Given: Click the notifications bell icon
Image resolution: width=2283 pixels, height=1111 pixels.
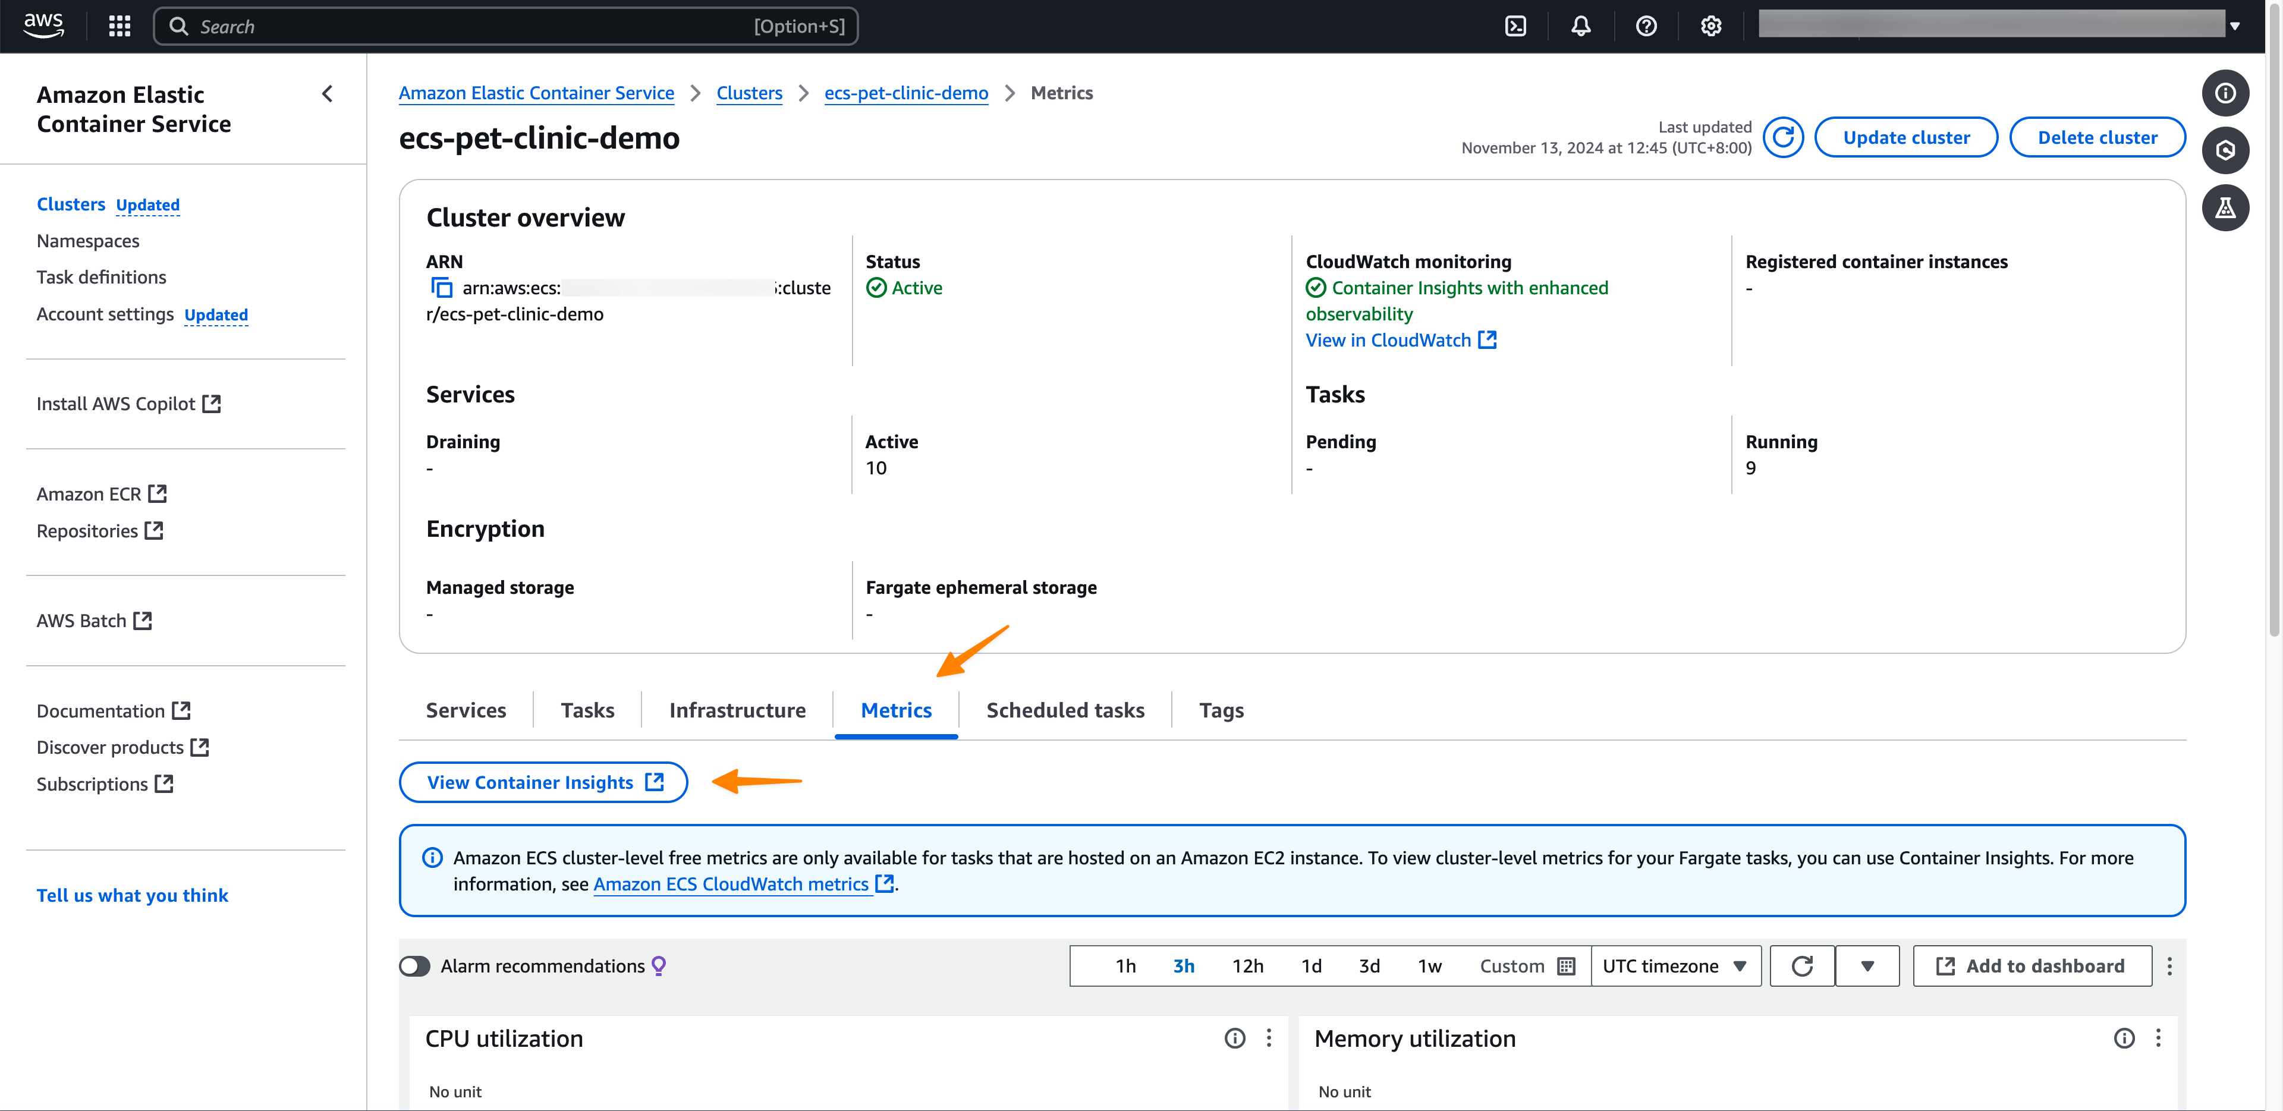Looking at the screenshot, I should point(1580,27).
